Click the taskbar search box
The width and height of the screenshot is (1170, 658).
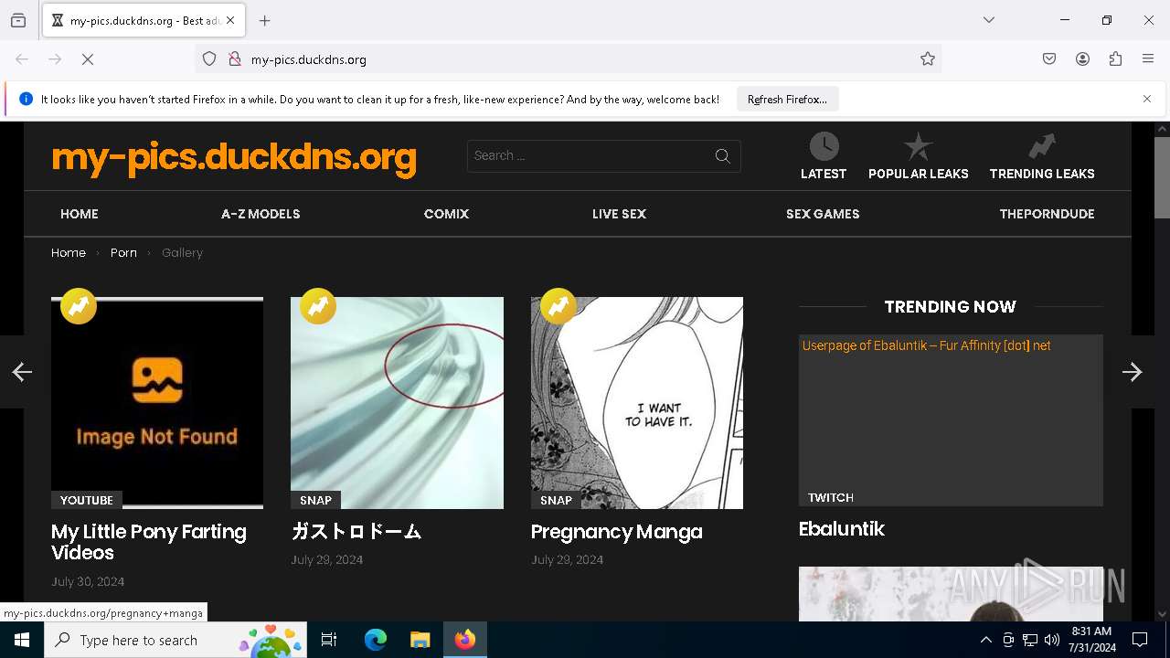tap(175, 640)
